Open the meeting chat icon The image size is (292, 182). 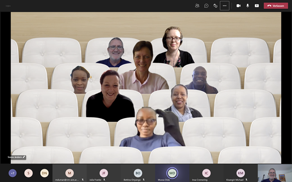pyautogui.click(x=206, y=6)
